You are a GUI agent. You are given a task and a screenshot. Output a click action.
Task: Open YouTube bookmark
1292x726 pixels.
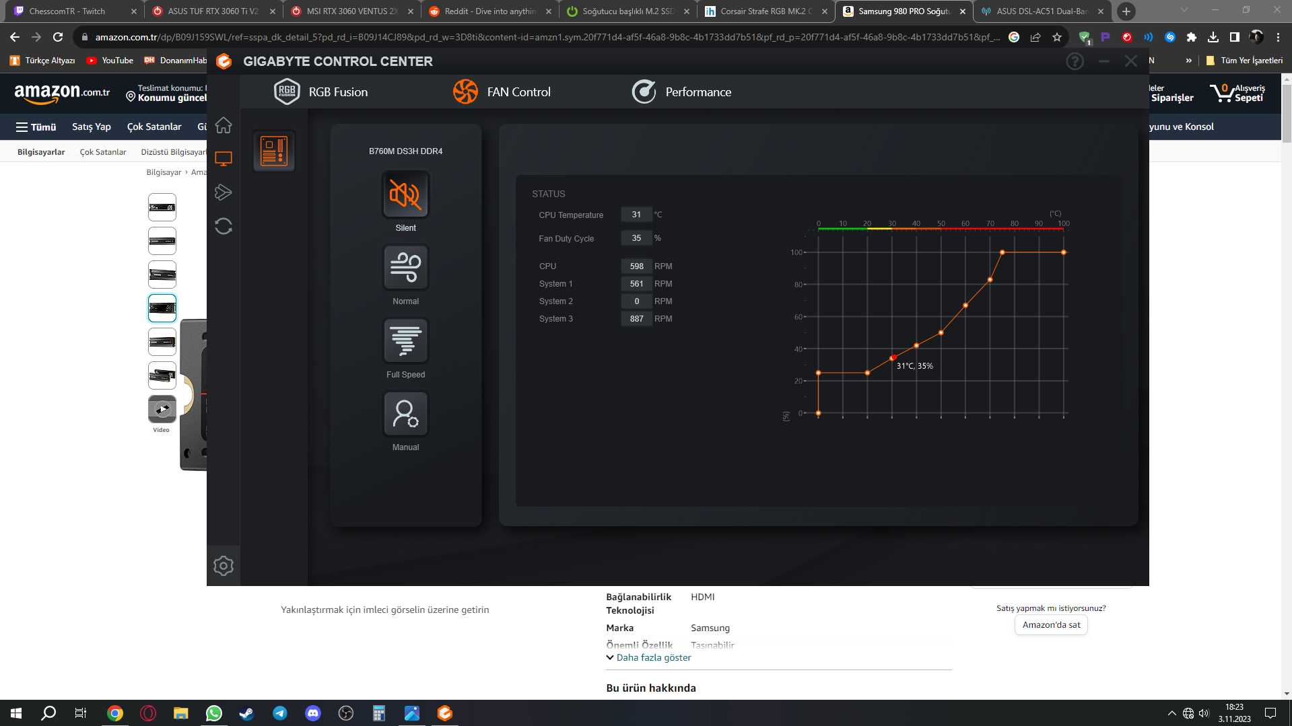coord(110,61)
